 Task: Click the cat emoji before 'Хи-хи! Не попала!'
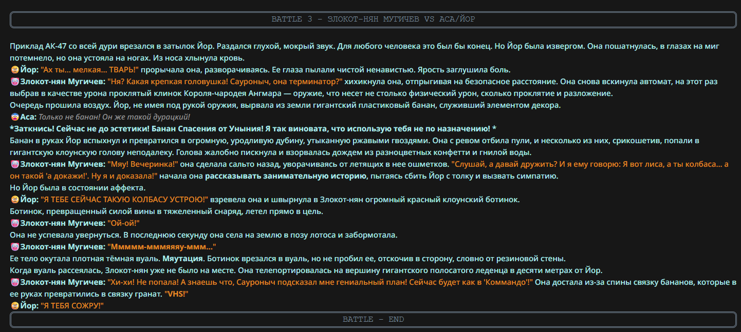pyautogui.click(x=14, y=282)
